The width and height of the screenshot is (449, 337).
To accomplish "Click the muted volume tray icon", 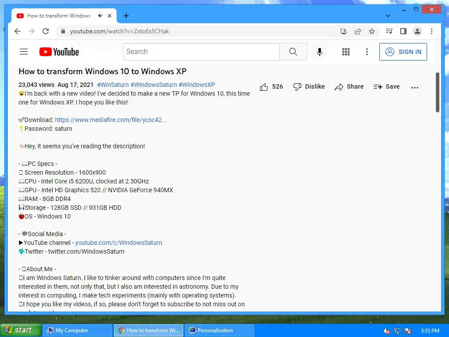I will click(x=387, y=331).
